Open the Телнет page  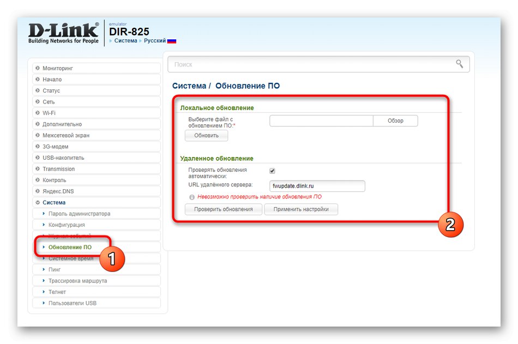(x=97, y=292)
